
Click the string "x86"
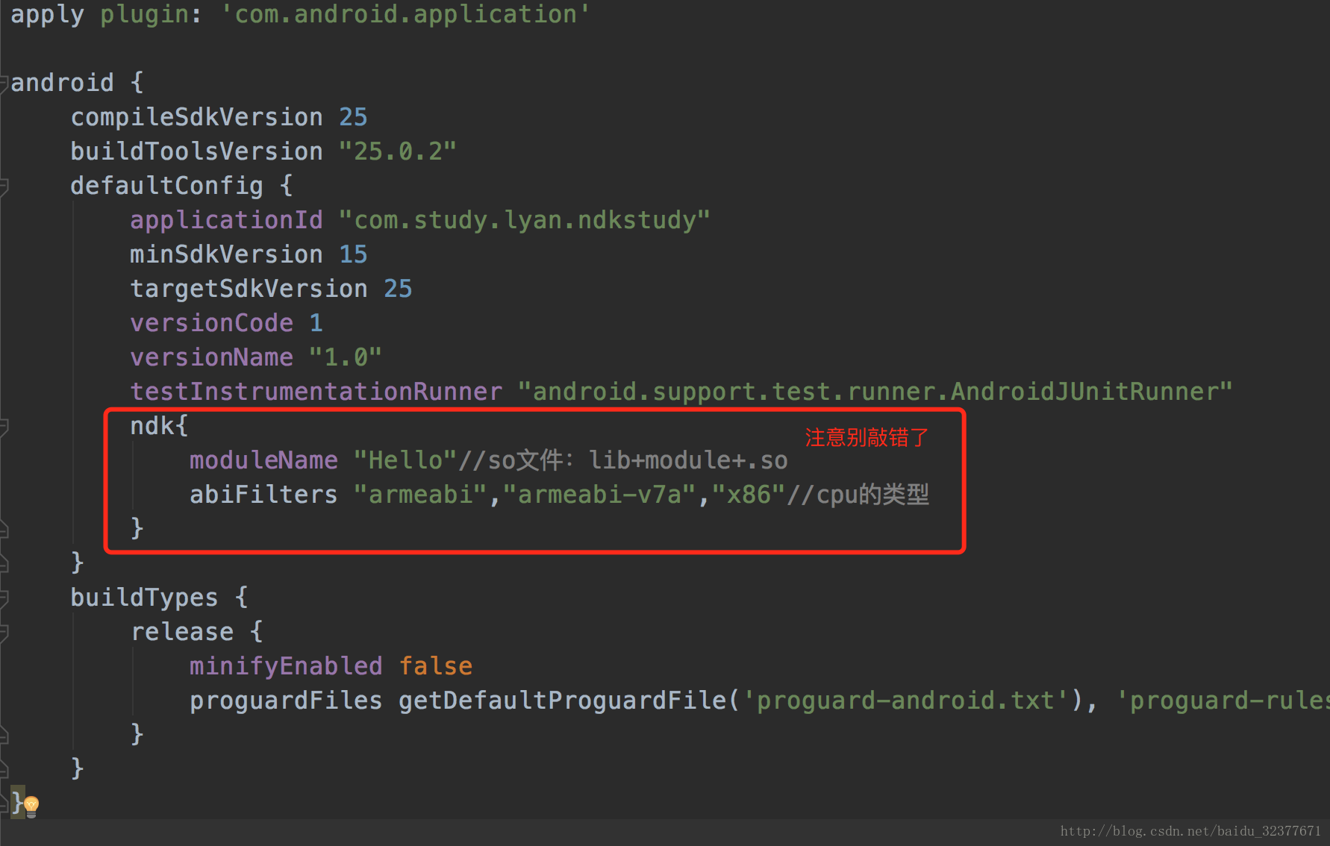click(749, 495)
